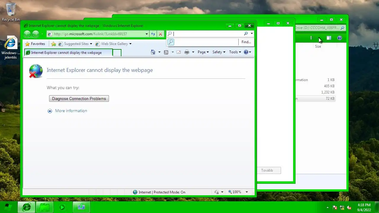Open the Recycle Bin desktop icon

point(11,12)
